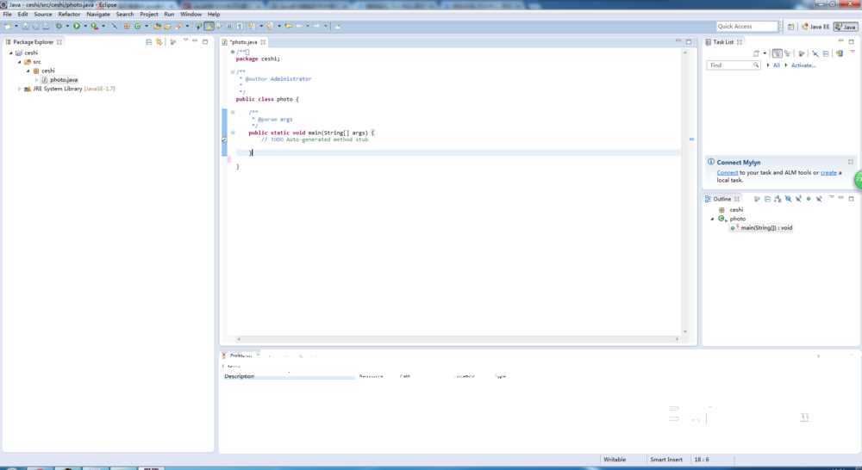
Task: Toggle Scheduled view in Task List
Action: 788,53
